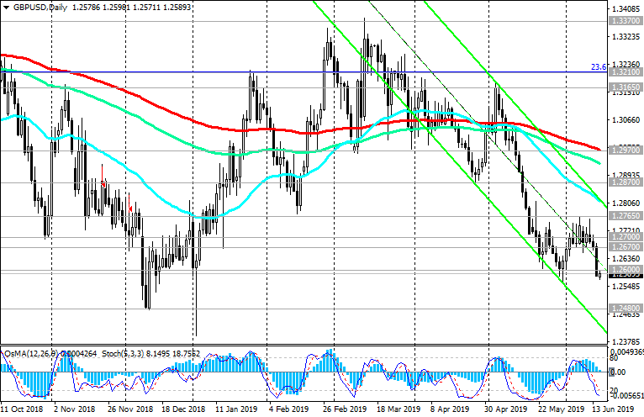The height and width of the screenshot is (417, 644).
Task: Click the 18 Mar 2019 date label
Action: coord(399,409)
